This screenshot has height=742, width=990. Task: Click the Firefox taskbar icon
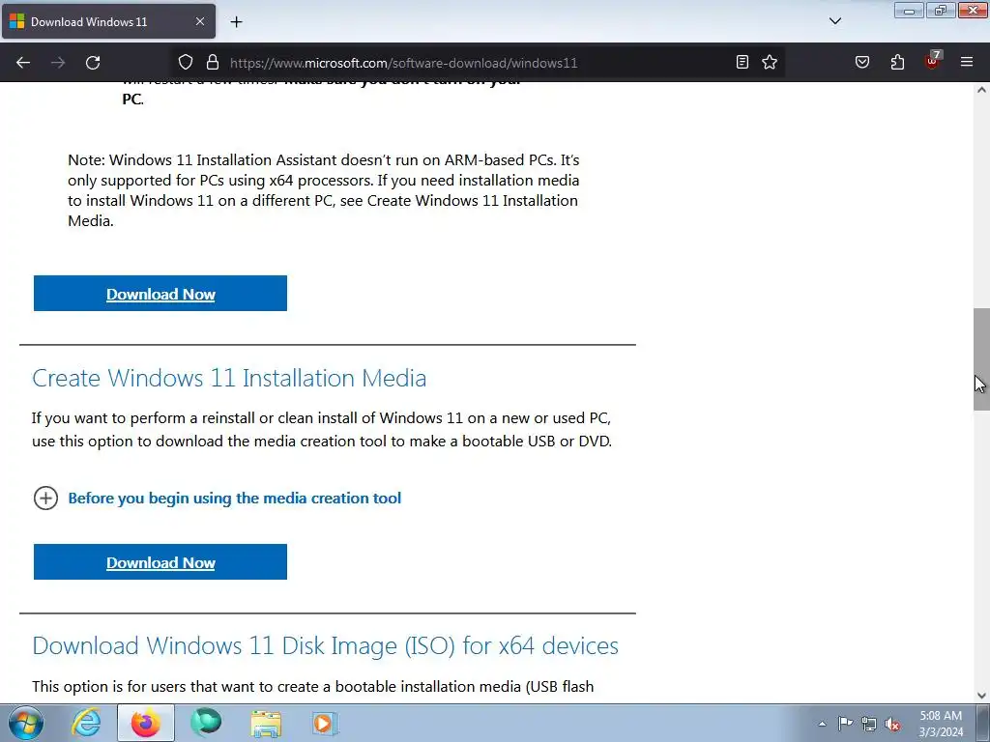[145, 723]
